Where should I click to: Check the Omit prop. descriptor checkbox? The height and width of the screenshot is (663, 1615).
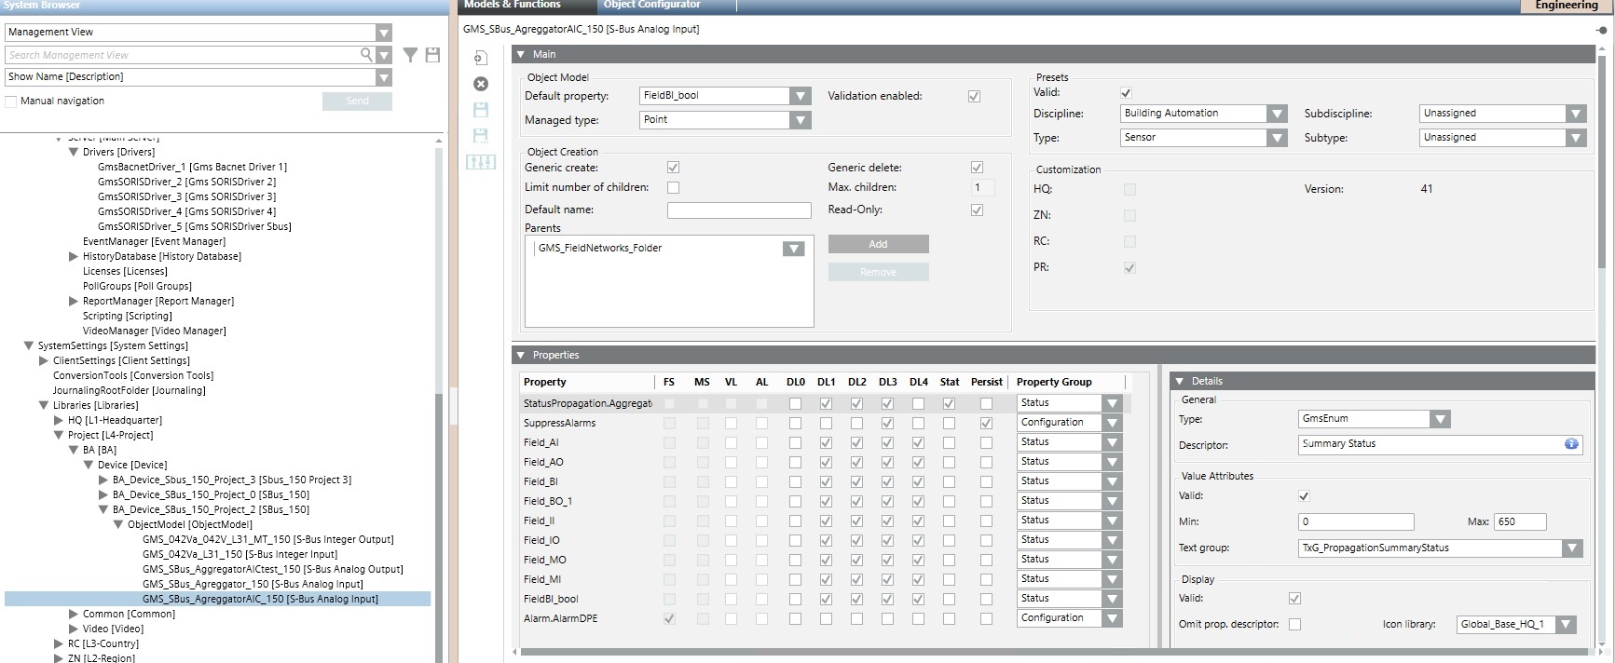[x=1294, y=624]
